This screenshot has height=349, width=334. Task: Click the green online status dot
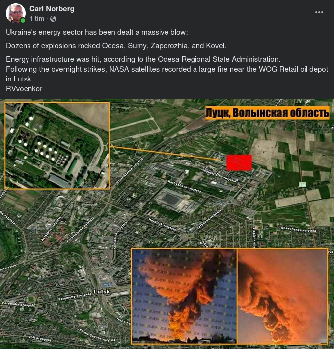23,20
